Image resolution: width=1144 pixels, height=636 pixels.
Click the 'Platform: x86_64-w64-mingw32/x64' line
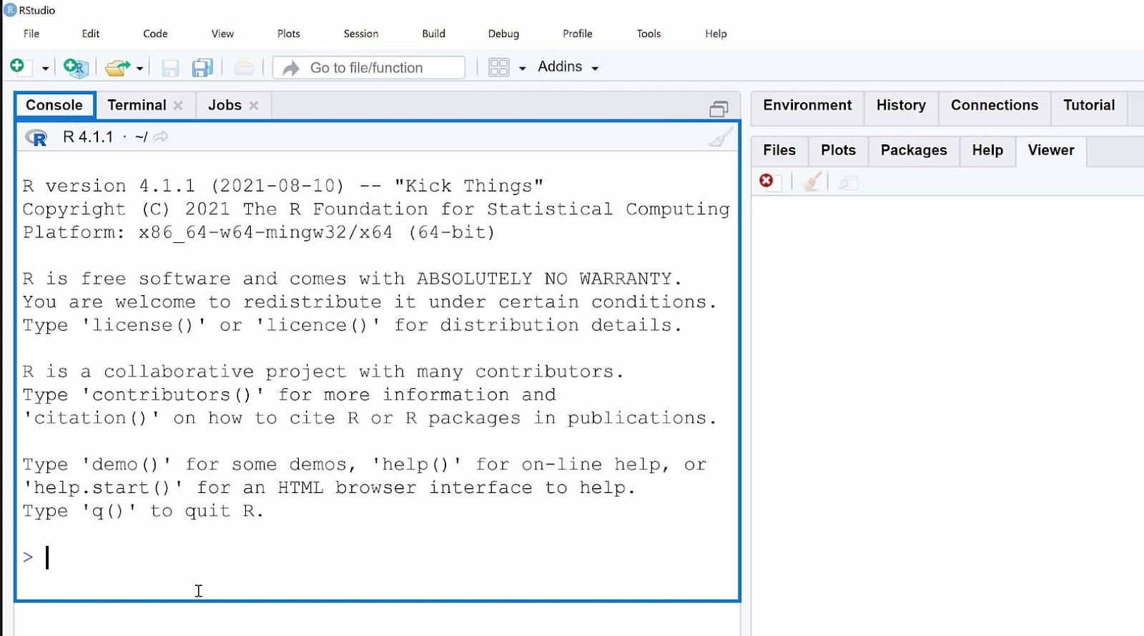pos(258,232)
